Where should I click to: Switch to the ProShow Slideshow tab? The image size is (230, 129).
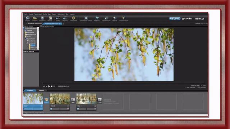[34, 24]
